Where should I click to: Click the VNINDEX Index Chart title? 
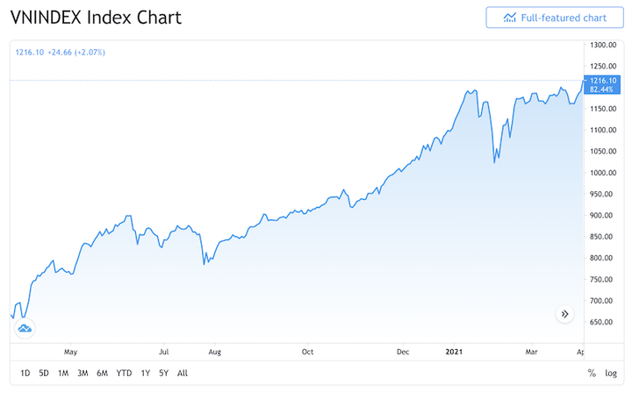click(96, 18)
